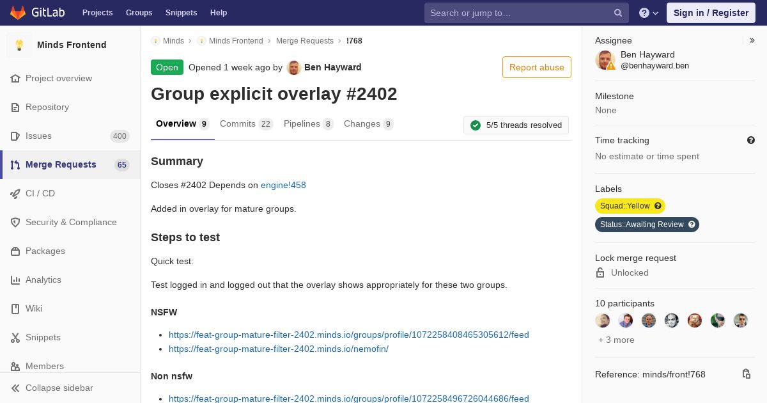Click the Sign in / Register button
Screen dimensions: 767x403
tap(711, 13)
